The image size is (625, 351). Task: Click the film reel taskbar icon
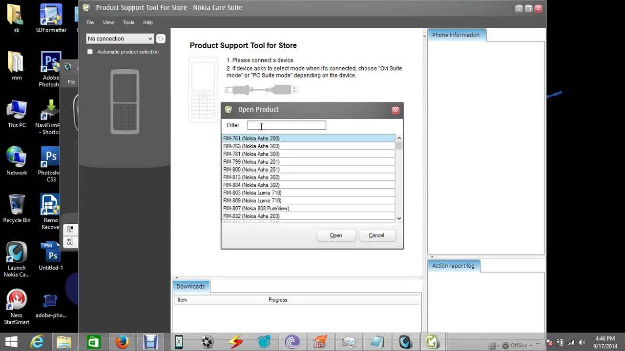(207, 342)
